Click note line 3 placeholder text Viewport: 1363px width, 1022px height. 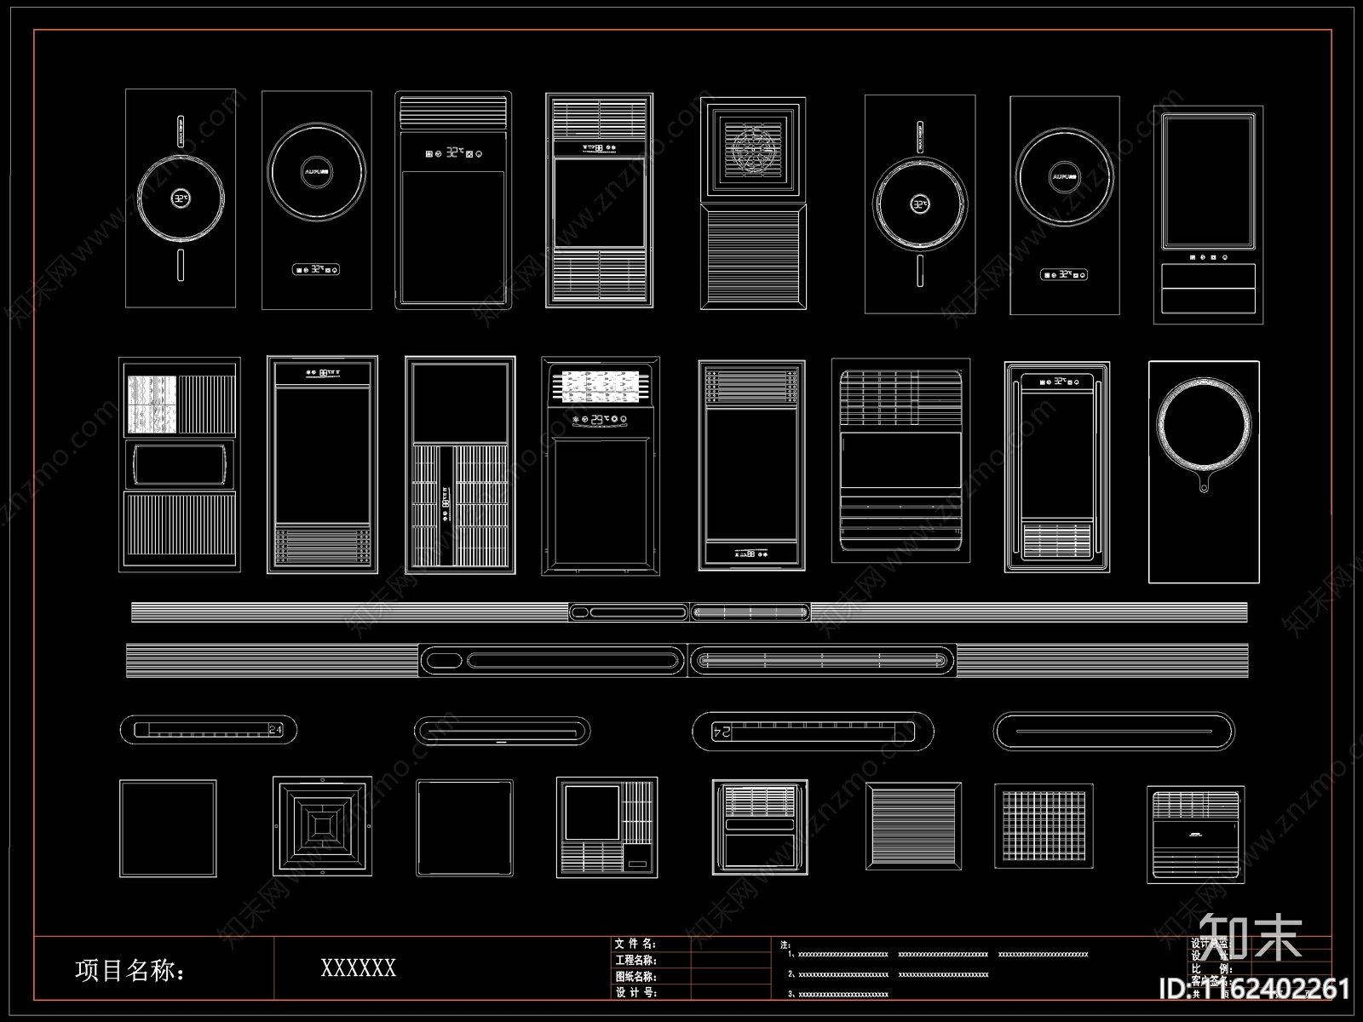838,994
